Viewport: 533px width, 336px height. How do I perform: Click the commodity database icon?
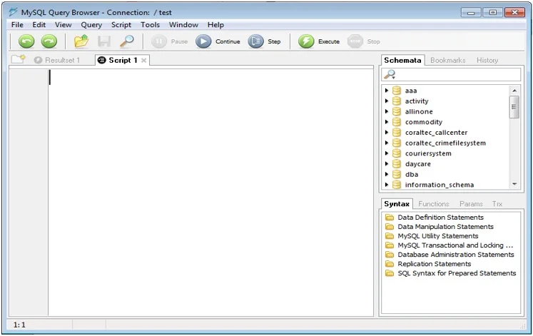(396, 122)
